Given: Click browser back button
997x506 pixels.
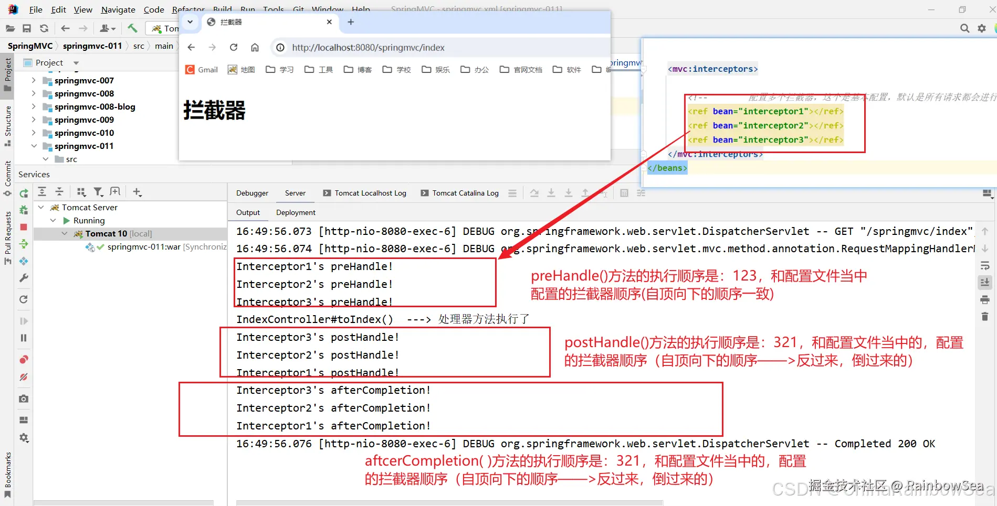Looking at the screenshot, I should [x=191, y=47].
